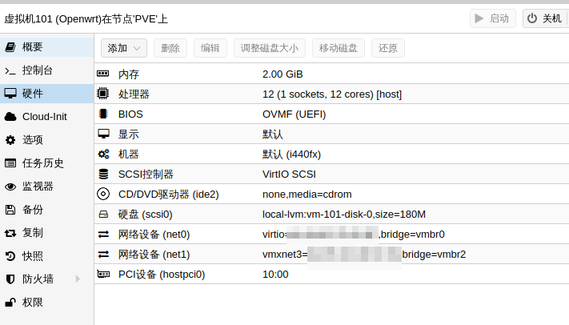Expand the 防火墙 submenu arrow
569x325 pixels.
click(78, 279)
